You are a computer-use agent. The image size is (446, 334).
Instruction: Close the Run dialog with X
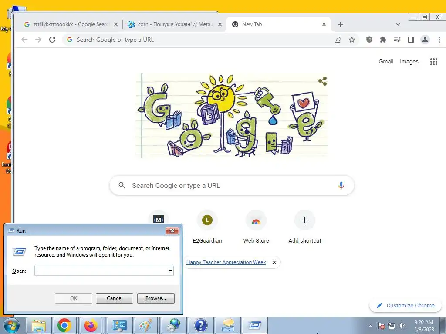172,230
